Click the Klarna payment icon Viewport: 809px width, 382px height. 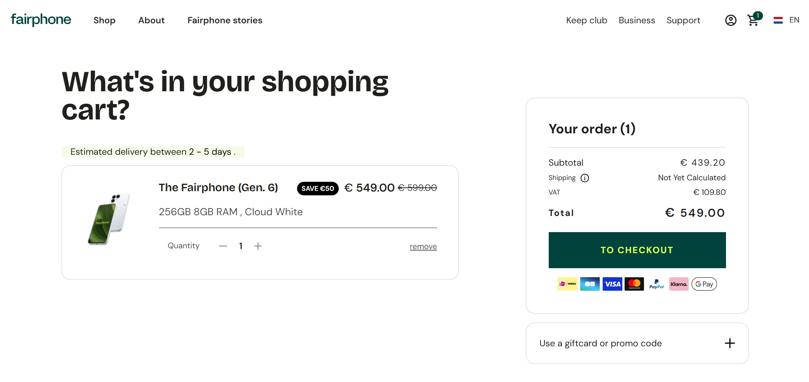click(678, 284)
